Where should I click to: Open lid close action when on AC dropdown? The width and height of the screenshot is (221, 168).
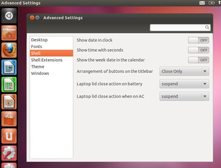[x=184, y=96]
